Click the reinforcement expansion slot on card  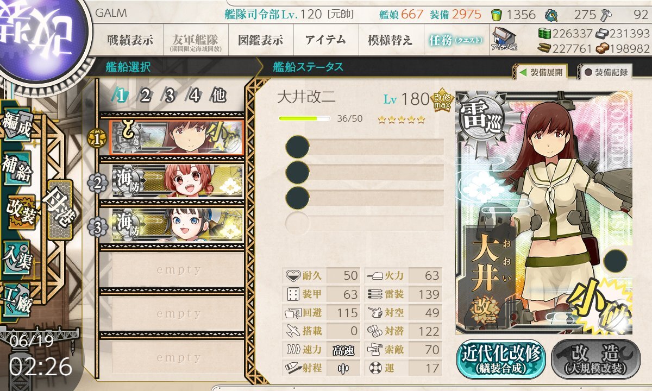click(615, 261)
